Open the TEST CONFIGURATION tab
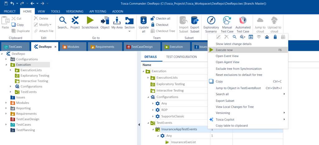 pos(182,57)
